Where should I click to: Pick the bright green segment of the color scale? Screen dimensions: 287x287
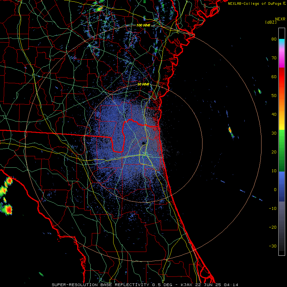click(x=282, y=136)
